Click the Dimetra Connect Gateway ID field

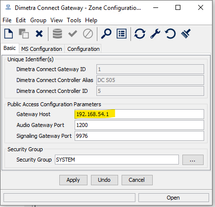(150, 69)
